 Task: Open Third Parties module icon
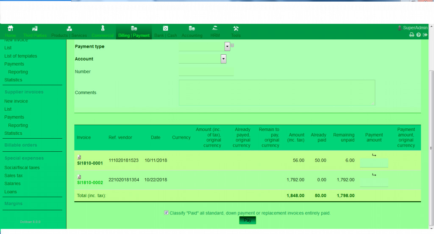[x=35, y=28]
